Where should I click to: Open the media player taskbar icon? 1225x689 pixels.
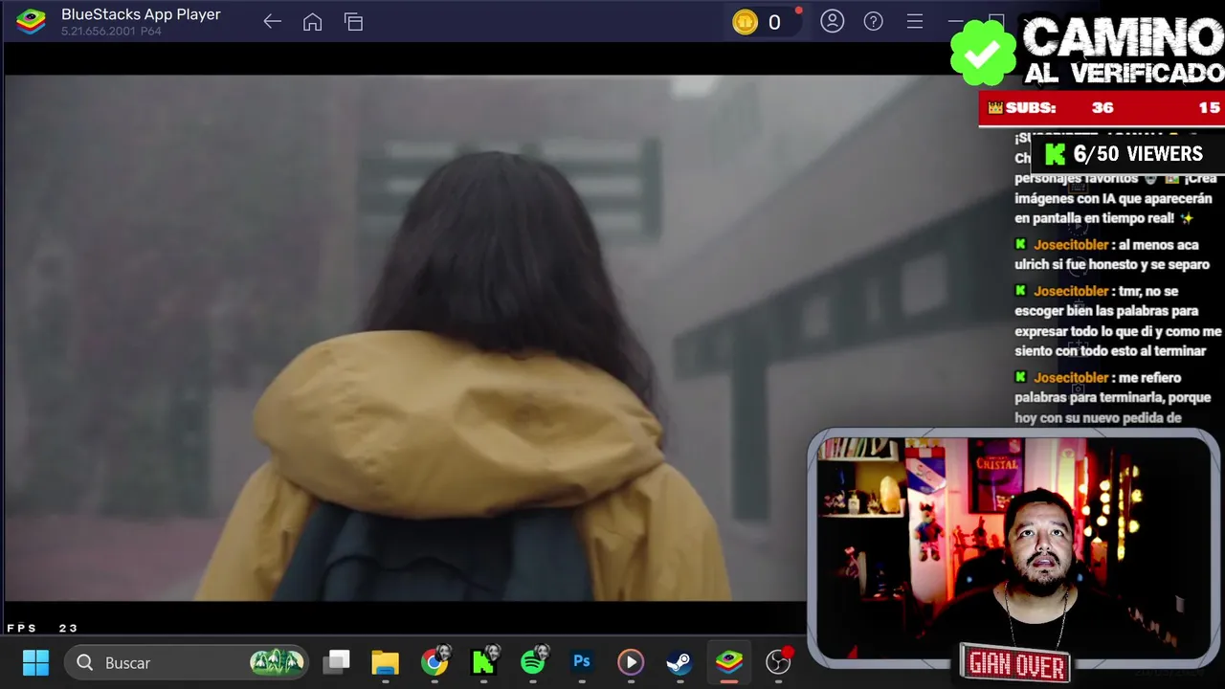tap(631, 662)
